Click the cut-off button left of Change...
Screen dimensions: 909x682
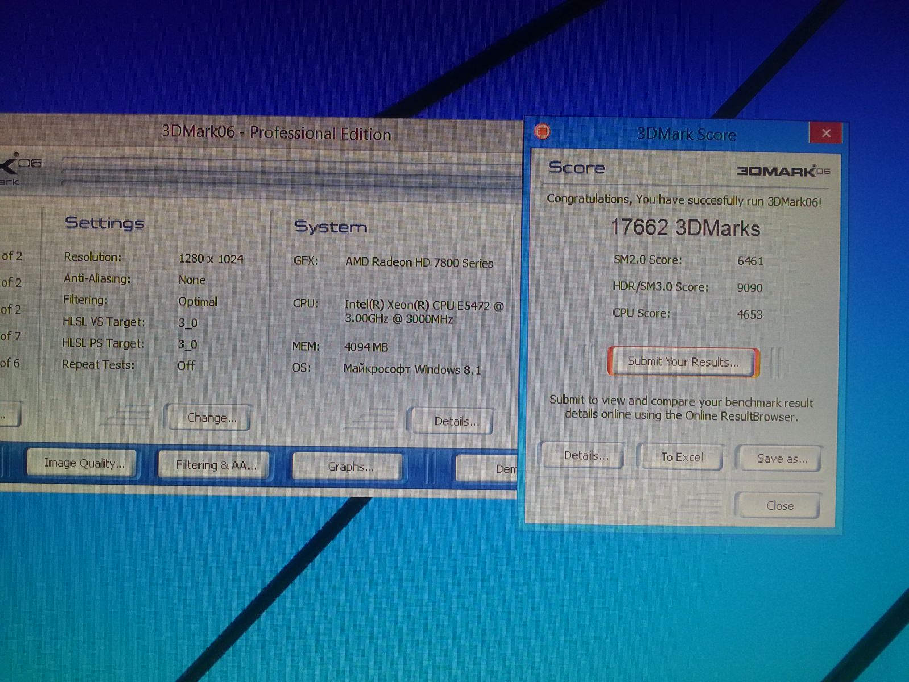click(10, 415)
